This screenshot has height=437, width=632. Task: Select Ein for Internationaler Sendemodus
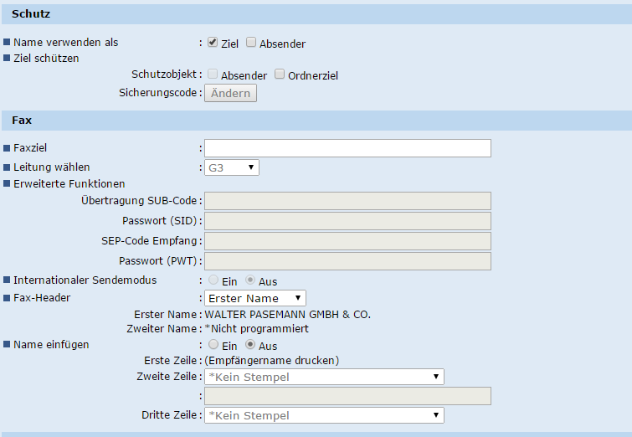(x=214, y=281)
